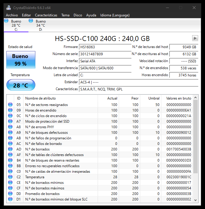Click the Letra de unidad field C:
Viewport: 205px width, 209px height.
[x=105, y=75]
